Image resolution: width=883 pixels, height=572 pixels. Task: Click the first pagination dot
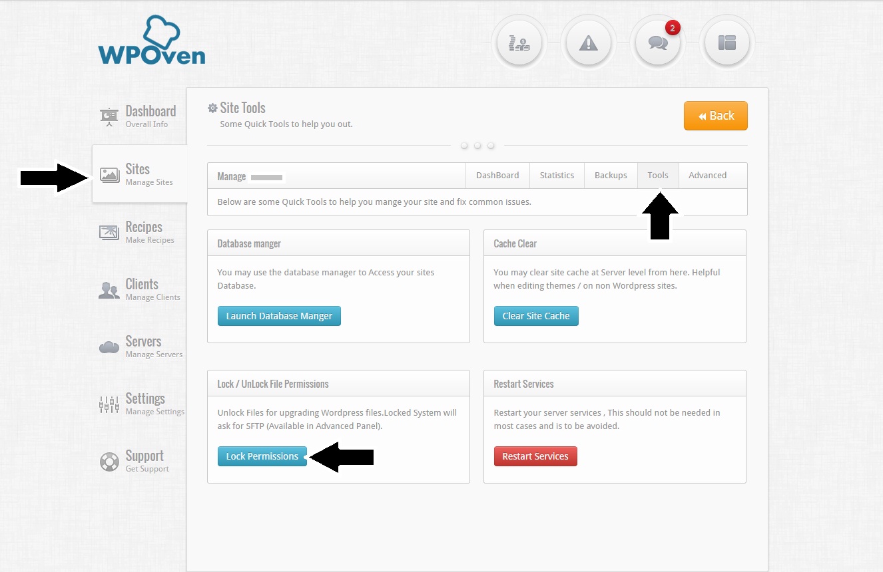[x=464, y=145]
